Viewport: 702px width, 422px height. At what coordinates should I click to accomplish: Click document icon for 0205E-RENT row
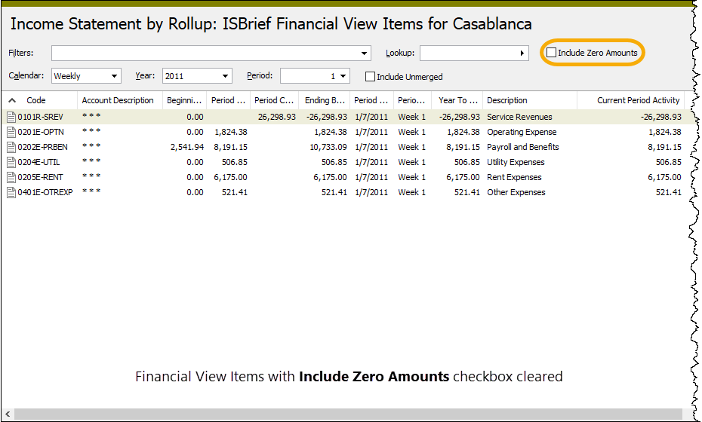pyautogui.click(x=11, y=178)
